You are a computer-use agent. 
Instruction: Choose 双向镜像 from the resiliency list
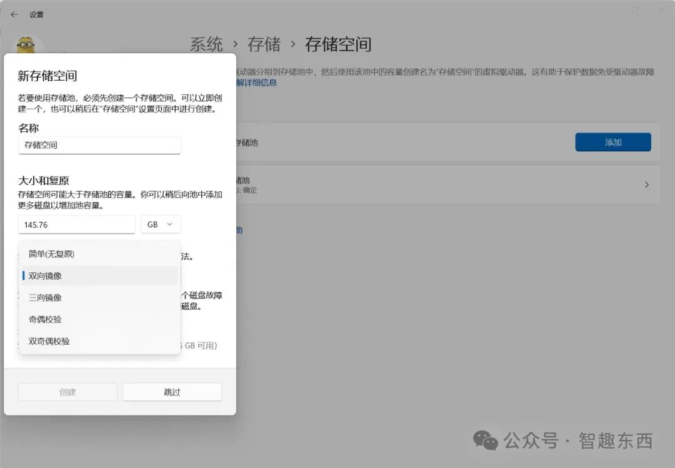(45, 276)
